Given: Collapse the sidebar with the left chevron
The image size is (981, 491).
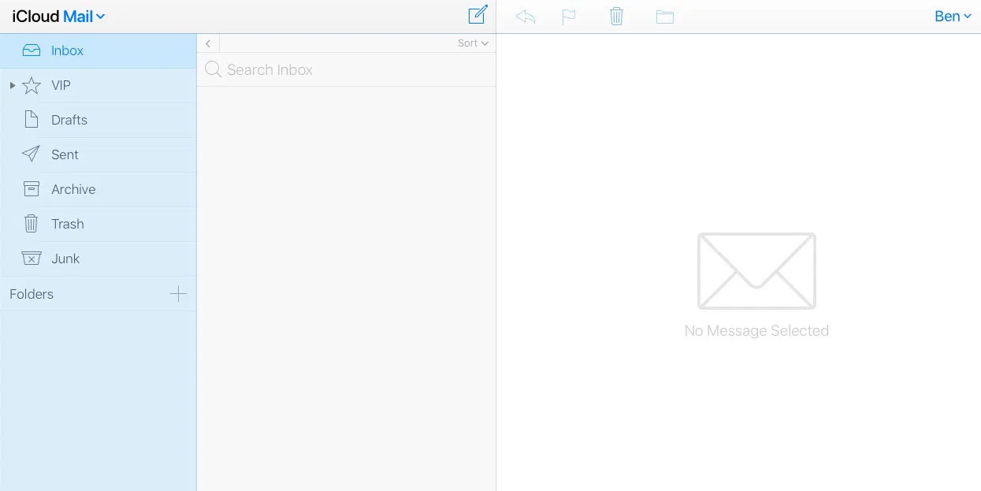Looking at the screenshot, I should (x=208, y=43).
